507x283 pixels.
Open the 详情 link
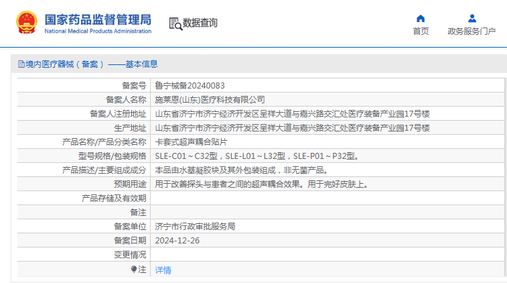click(163, 270)
